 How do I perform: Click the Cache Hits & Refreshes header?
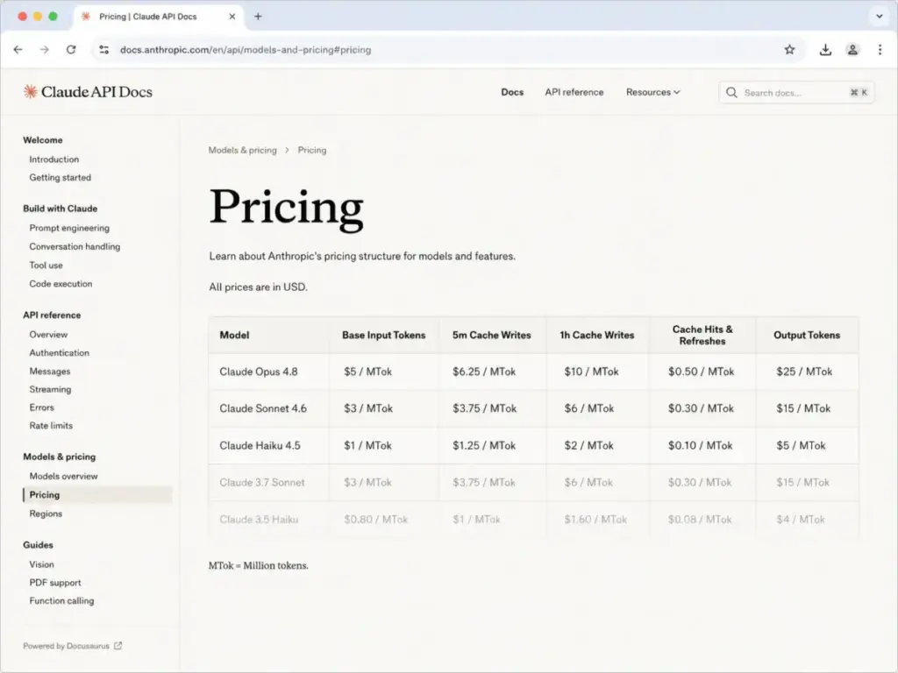click(702, 336)
